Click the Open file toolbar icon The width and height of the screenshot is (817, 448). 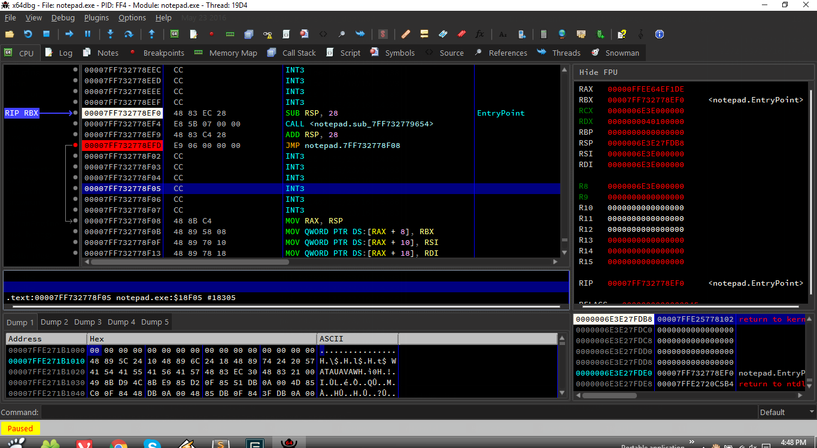coord(9,34)
